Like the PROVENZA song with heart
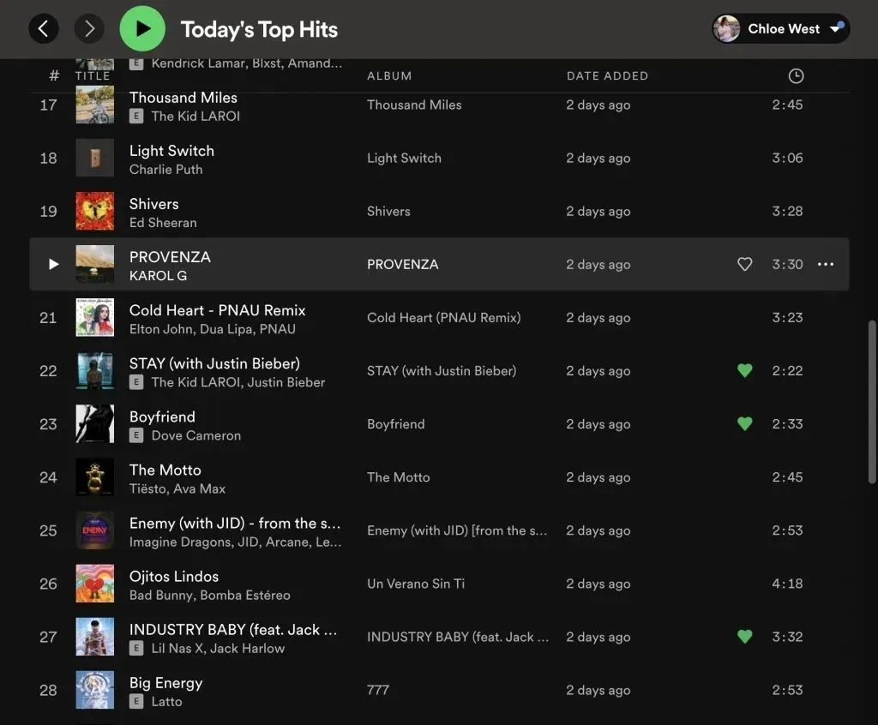The width and height of the screenshot is (878, 725). [x=744, y=265]
